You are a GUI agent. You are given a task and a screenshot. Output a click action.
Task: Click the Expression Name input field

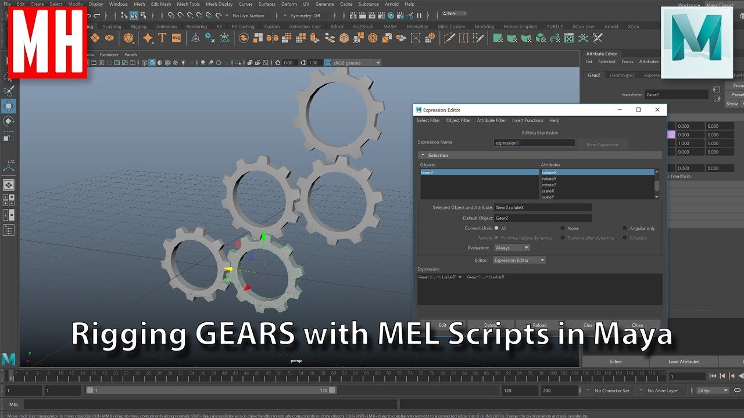pos(534,143)
